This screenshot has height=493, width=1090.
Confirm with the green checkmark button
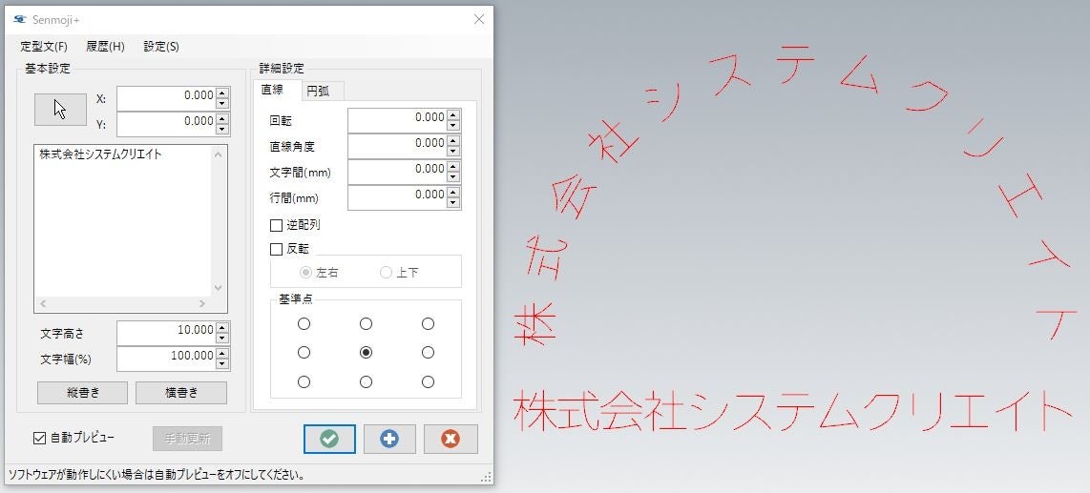point(329,439)
